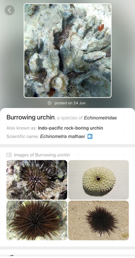
Task: Tap the images gallery icon
Action: pos(9,155)
